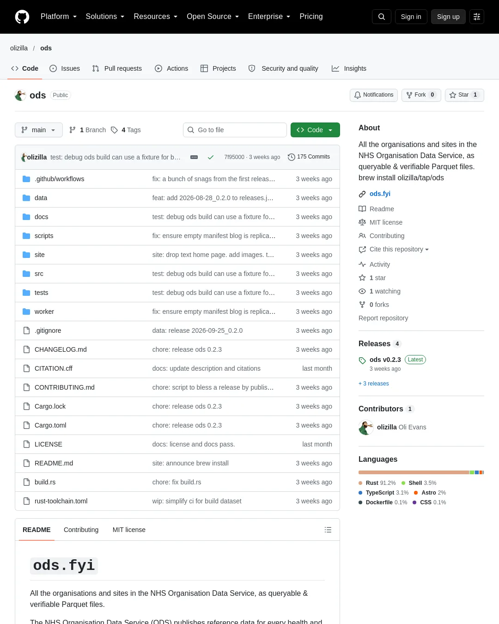This screenshot has width=499, height=624.
Task: Open the ods.fyi website link
Action: (380, 194)
